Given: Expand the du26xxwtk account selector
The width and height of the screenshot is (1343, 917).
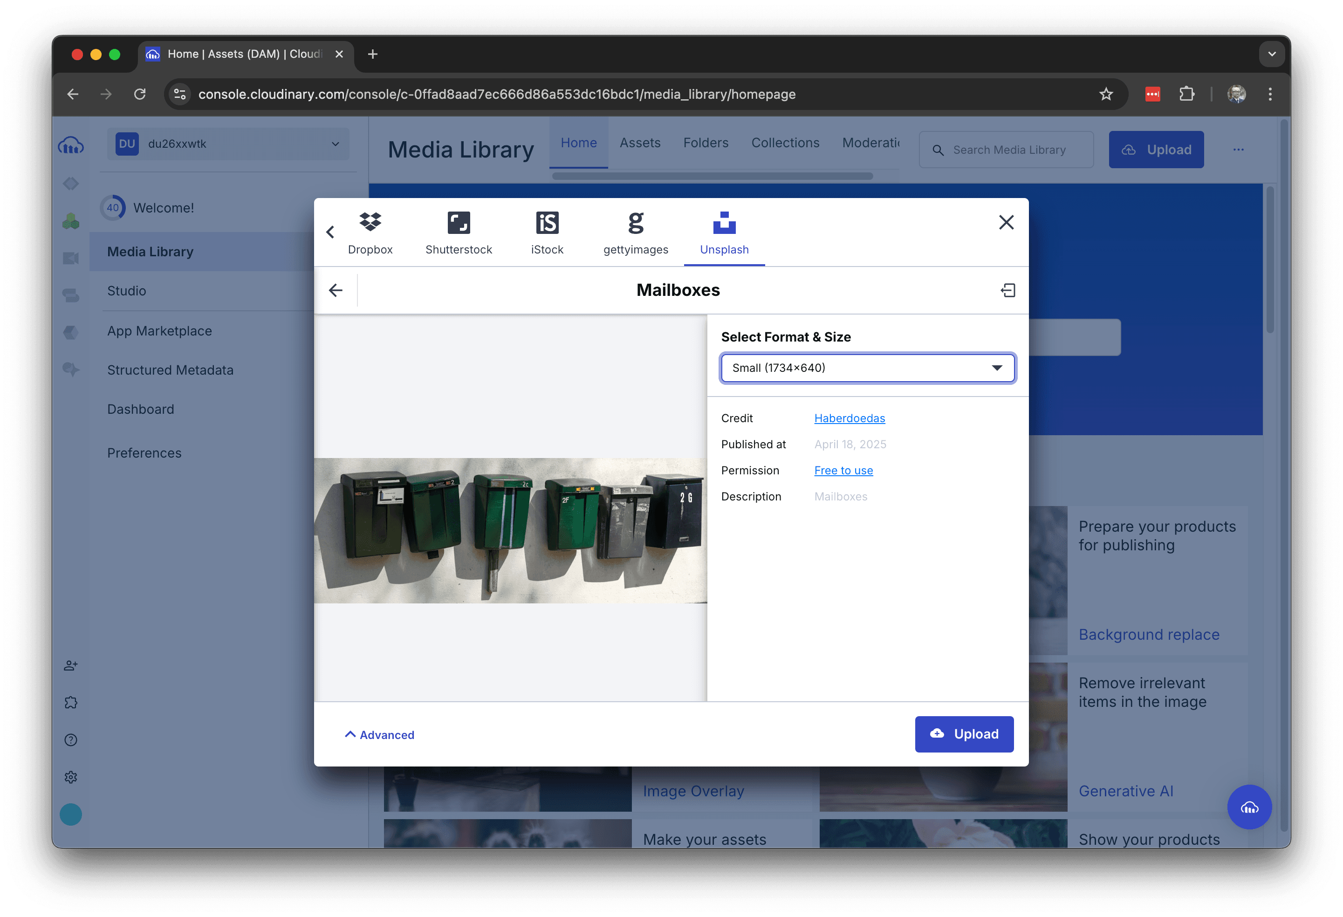Looking at the screenshot, I should [x=228, y=144].
